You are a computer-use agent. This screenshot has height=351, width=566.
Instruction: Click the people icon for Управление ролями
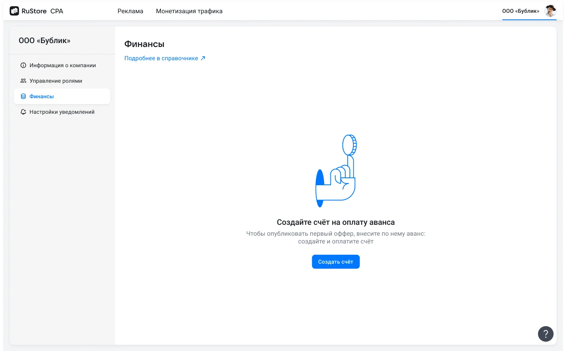[23, 81]
